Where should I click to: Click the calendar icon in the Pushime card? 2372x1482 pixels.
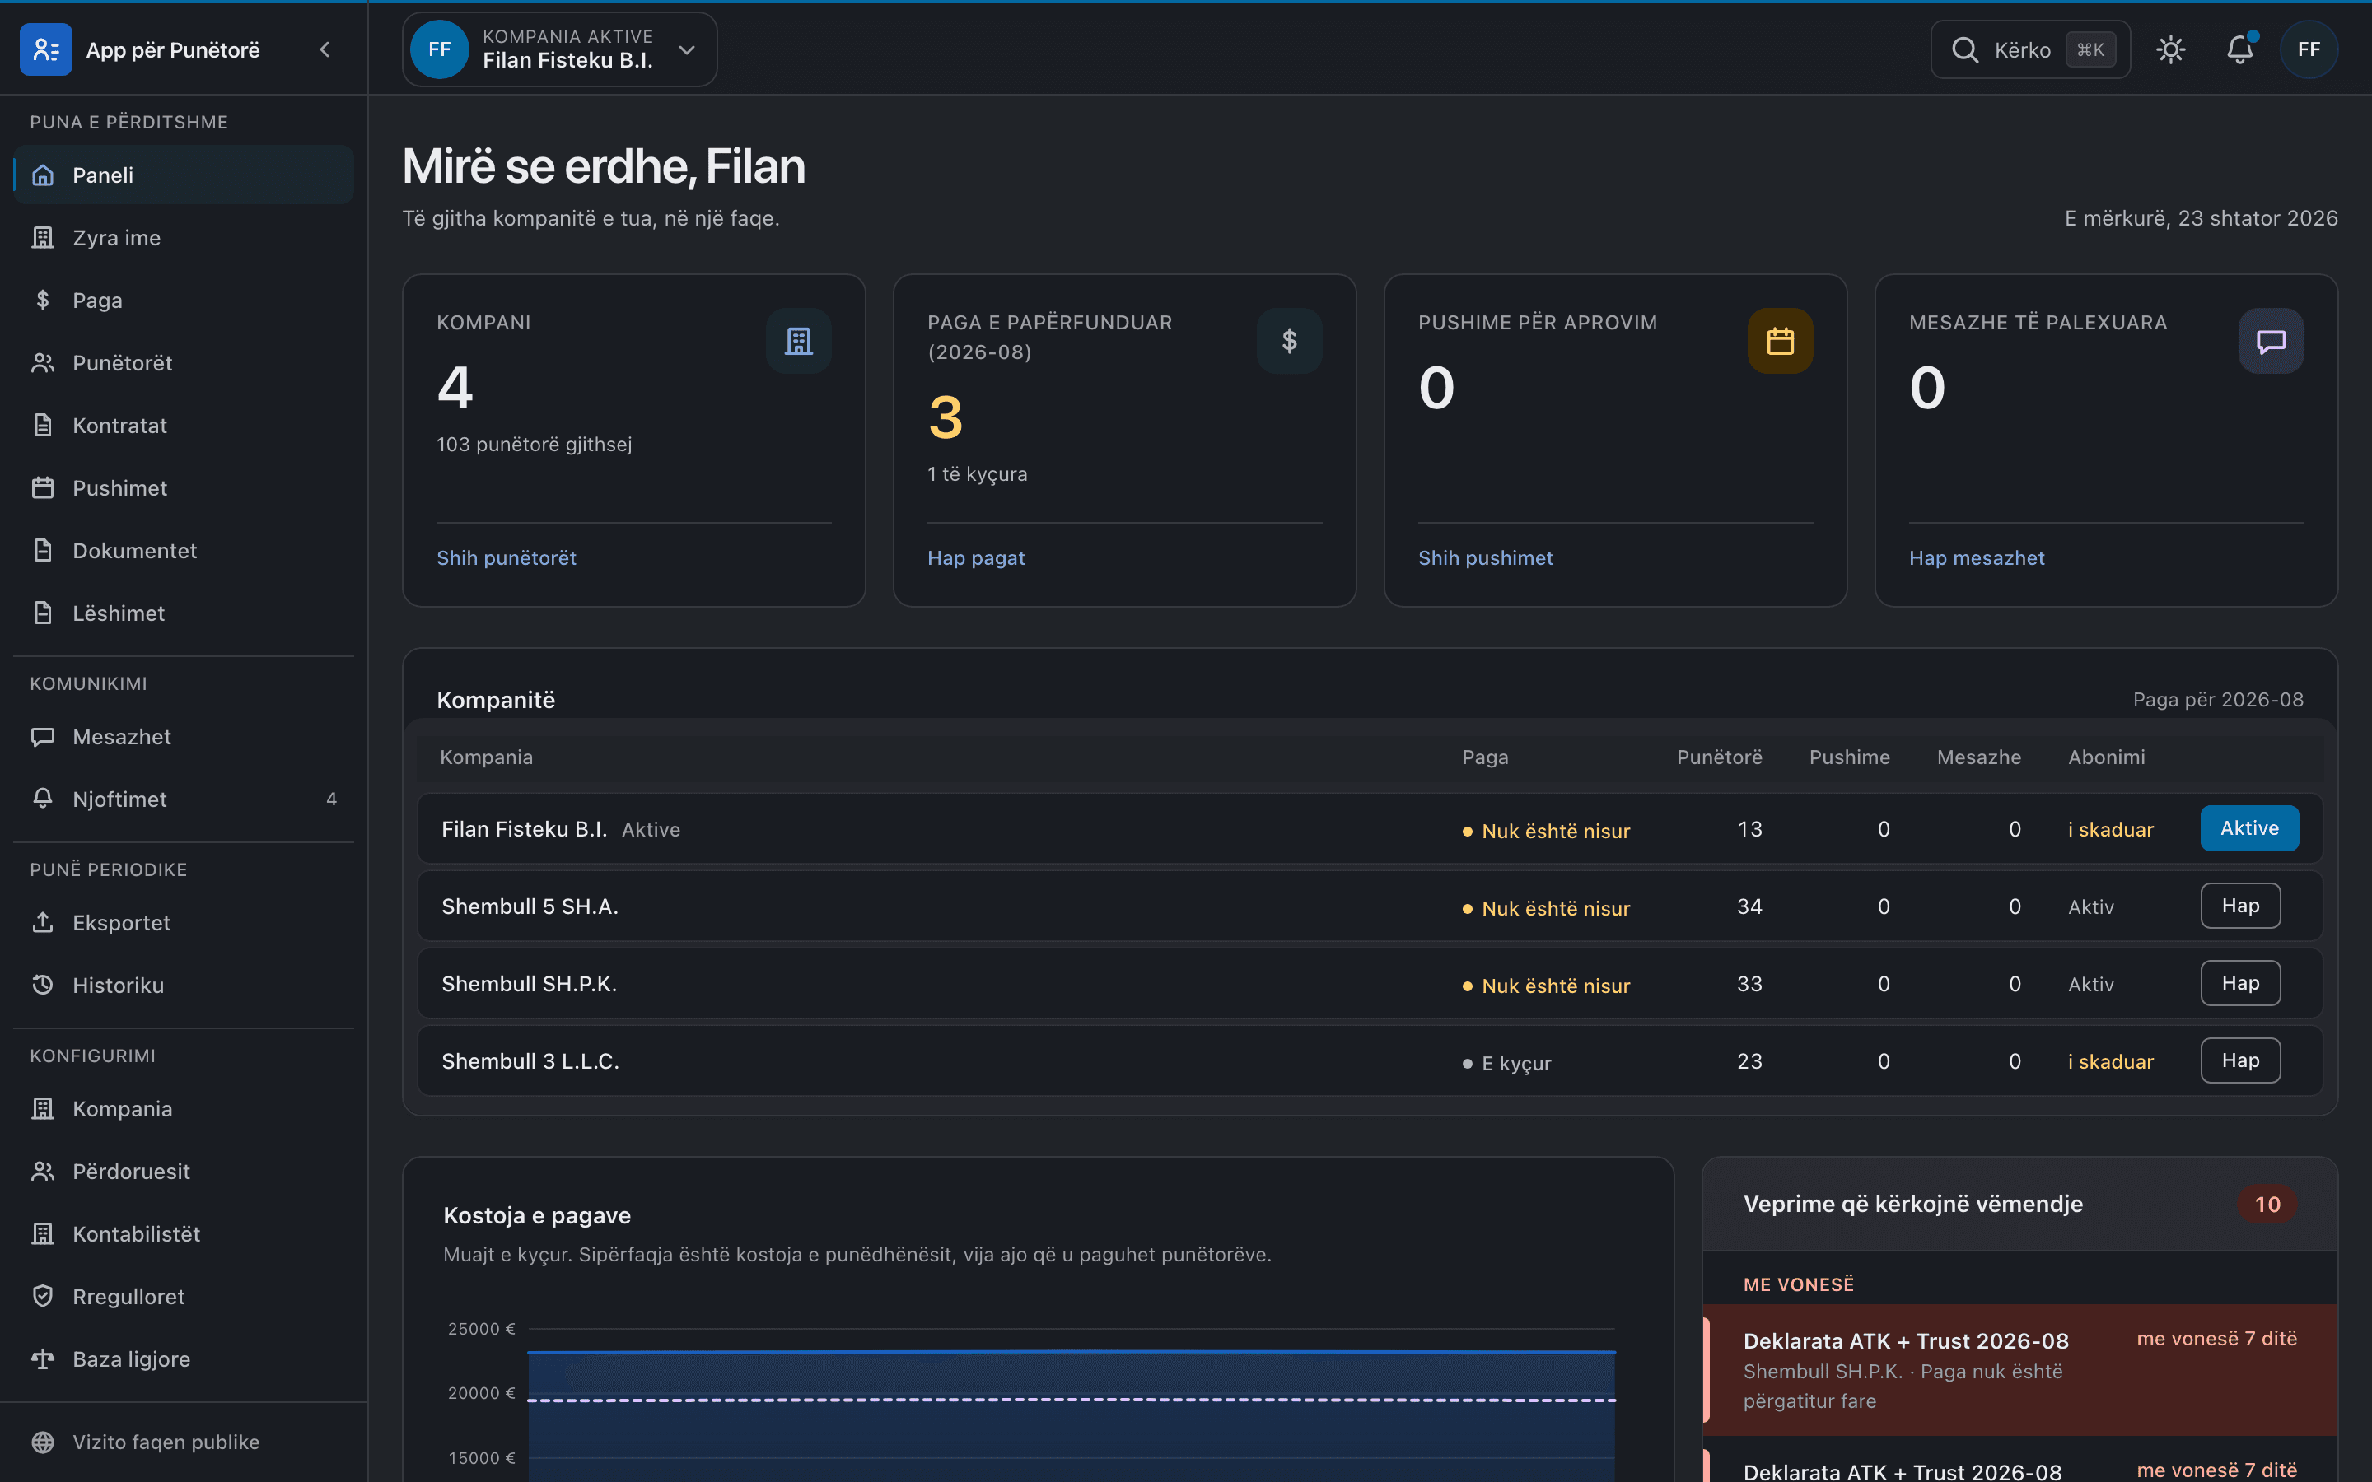pos(1780,341)
